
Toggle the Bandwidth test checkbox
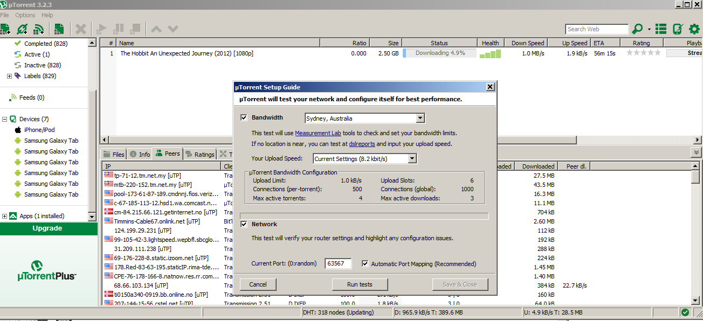244,117
